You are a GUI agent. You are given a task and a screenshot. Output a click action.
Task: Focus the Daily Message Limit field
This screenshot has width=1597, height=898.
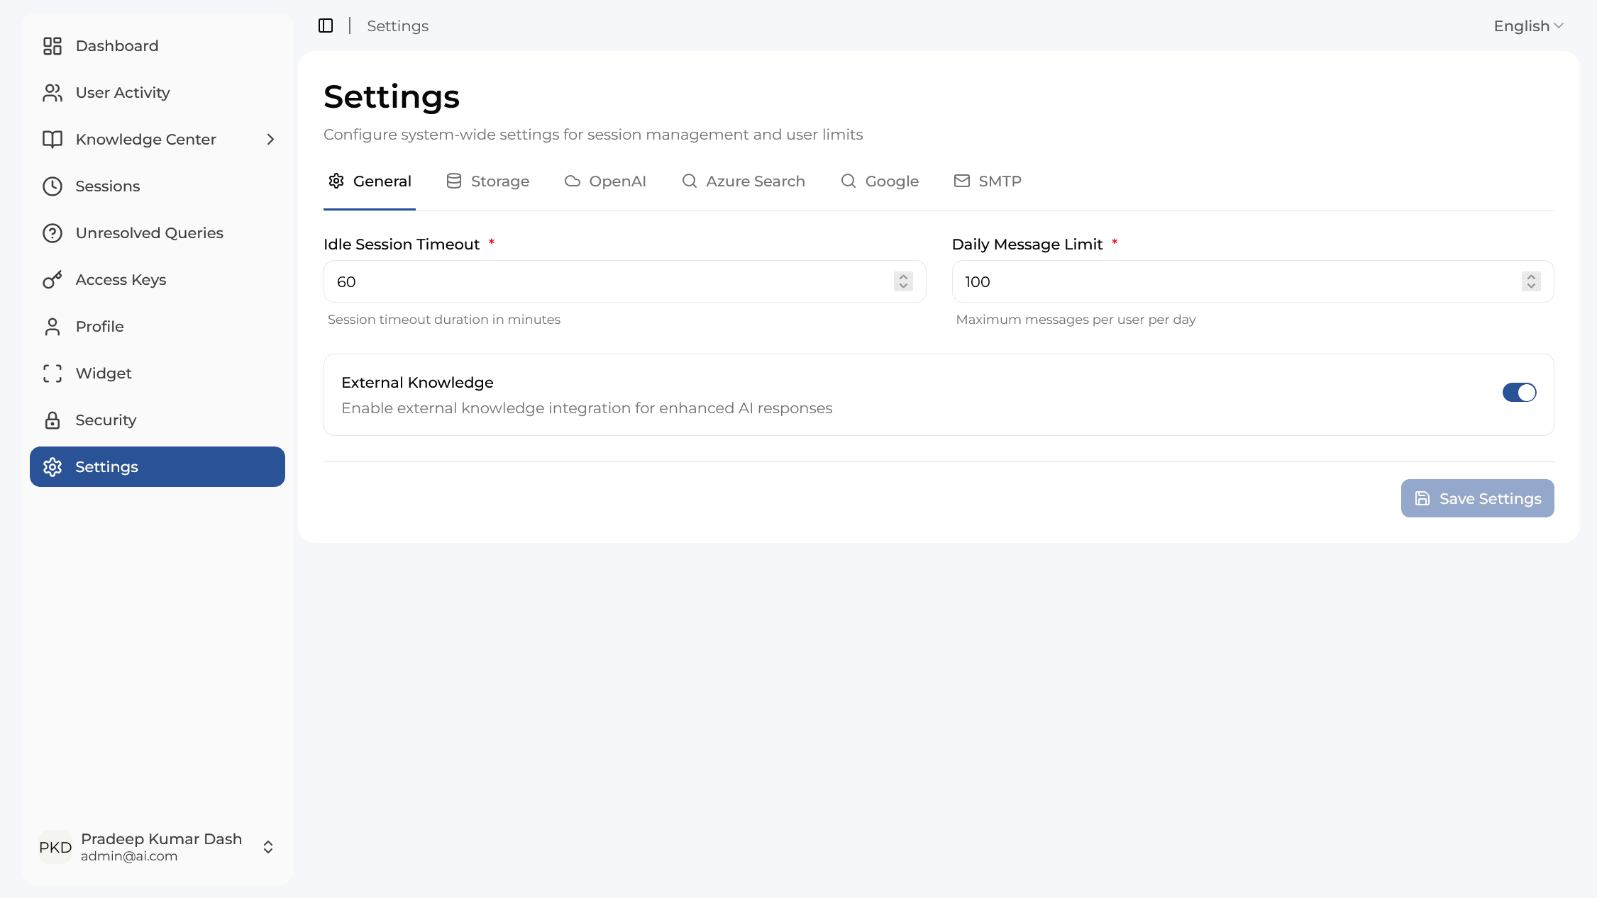(x=1253, y=281)
